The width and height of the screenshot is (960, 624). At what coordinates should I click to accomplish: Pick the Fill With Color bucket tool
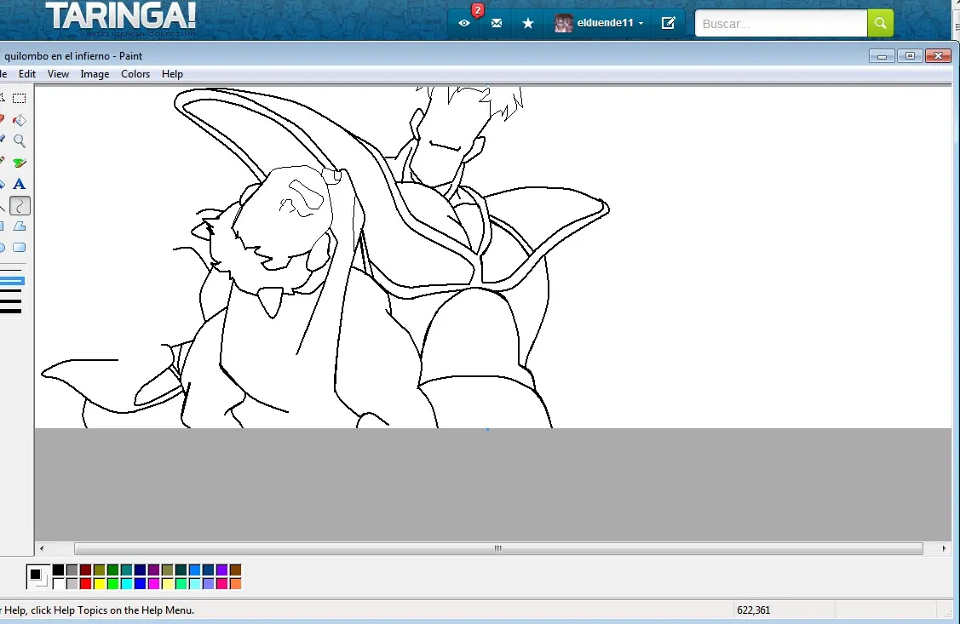(x=20, y=120)
